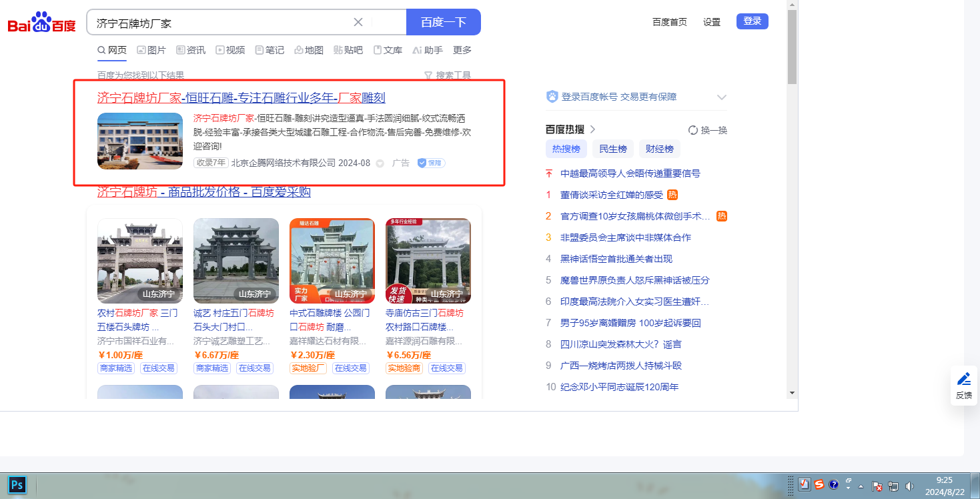980x499 pixels.
Task: Click the page vertical scrollbar thumb
Action: tap(793, 47)
